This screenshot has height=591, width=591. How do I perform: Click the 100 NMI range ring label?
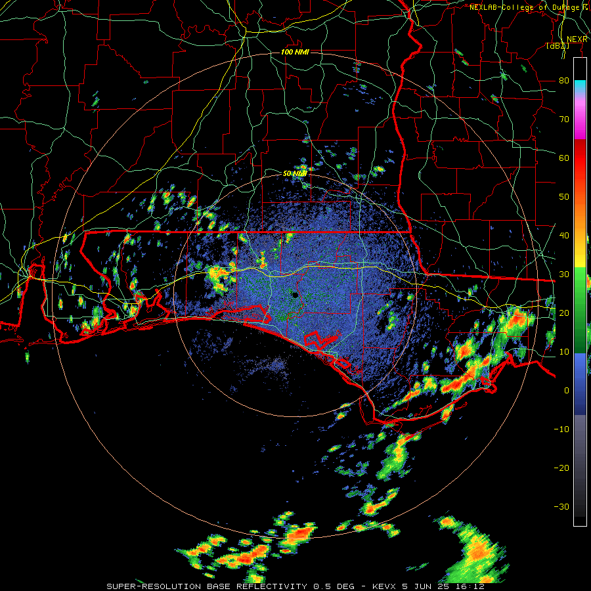[x=295, y=52]
